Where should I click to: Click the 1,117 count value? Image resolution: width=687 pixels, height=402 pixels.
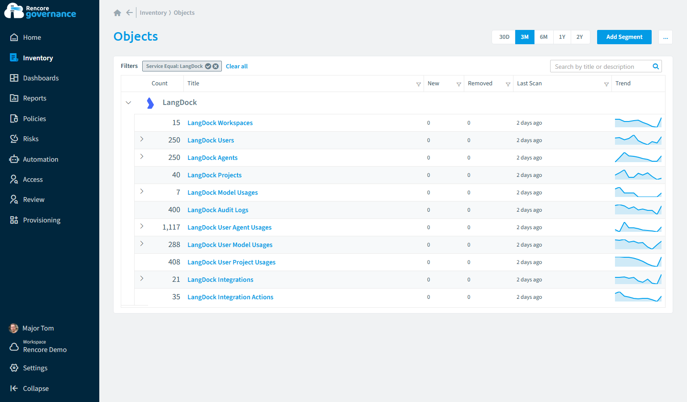tap(171, 227)
